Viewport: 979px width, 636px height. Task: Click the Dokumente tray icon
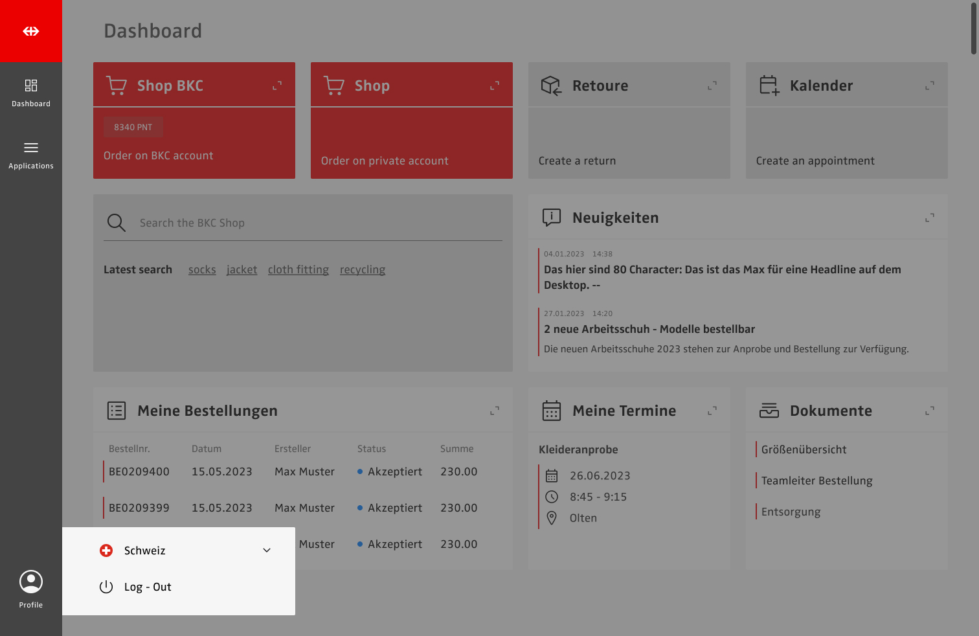769,411
